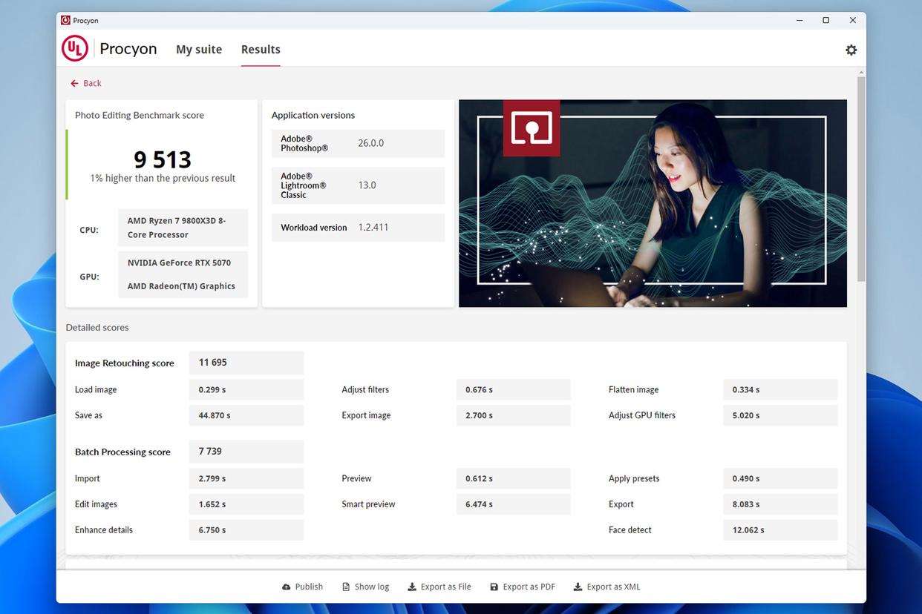The image size is (922, 614).
Task: Open Show log
Action: [x=365, y=587]
